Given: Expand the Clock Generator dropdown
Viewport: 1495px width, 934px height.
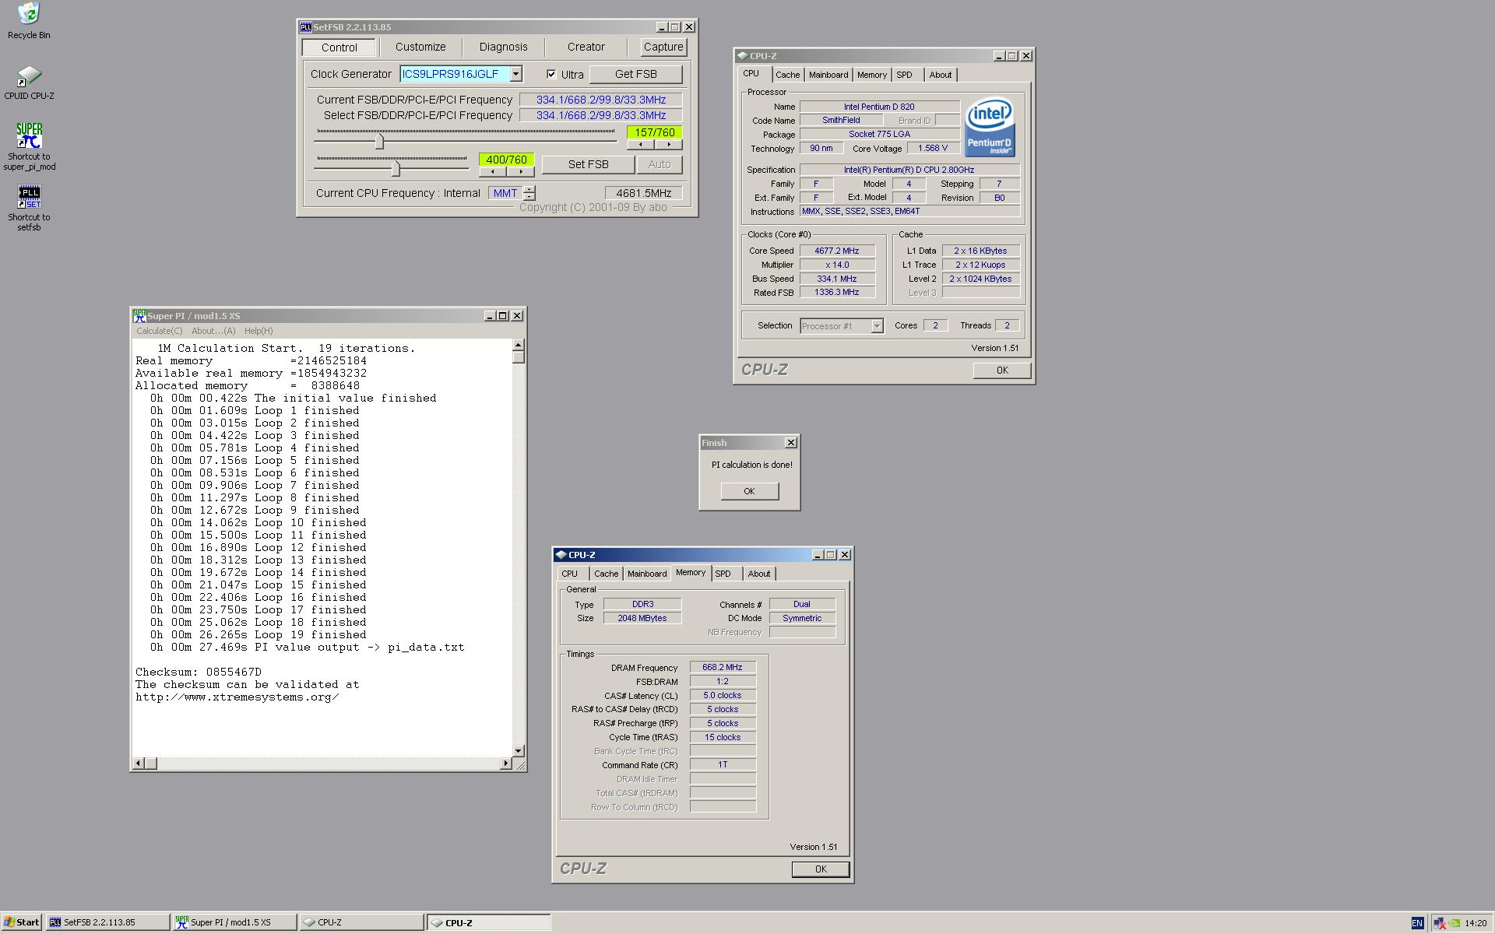Looking at the screenshot, I should pyautogui.click(x=515, y=74).
